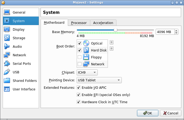Confirm settings with OK button
Viewport: 184px width, 120px height.
tap(148, 113)
